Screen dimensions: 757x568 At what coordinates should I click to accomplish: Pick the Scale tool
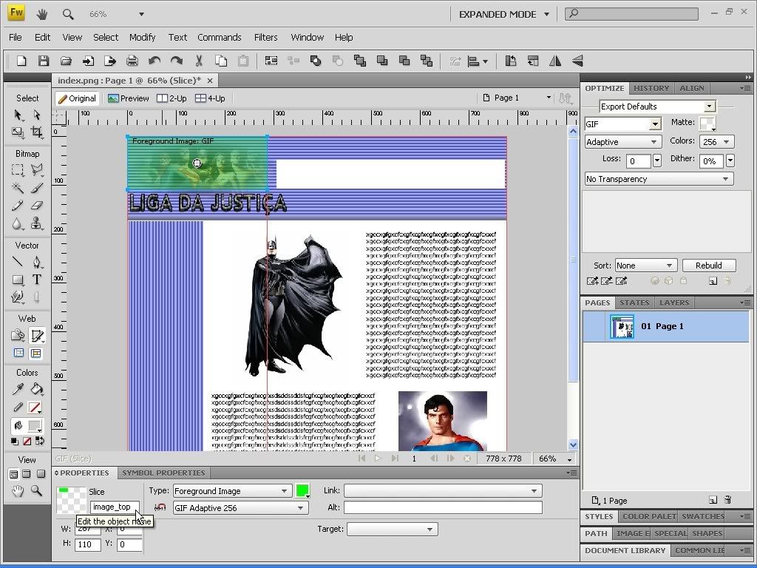[x=18, y=132]
